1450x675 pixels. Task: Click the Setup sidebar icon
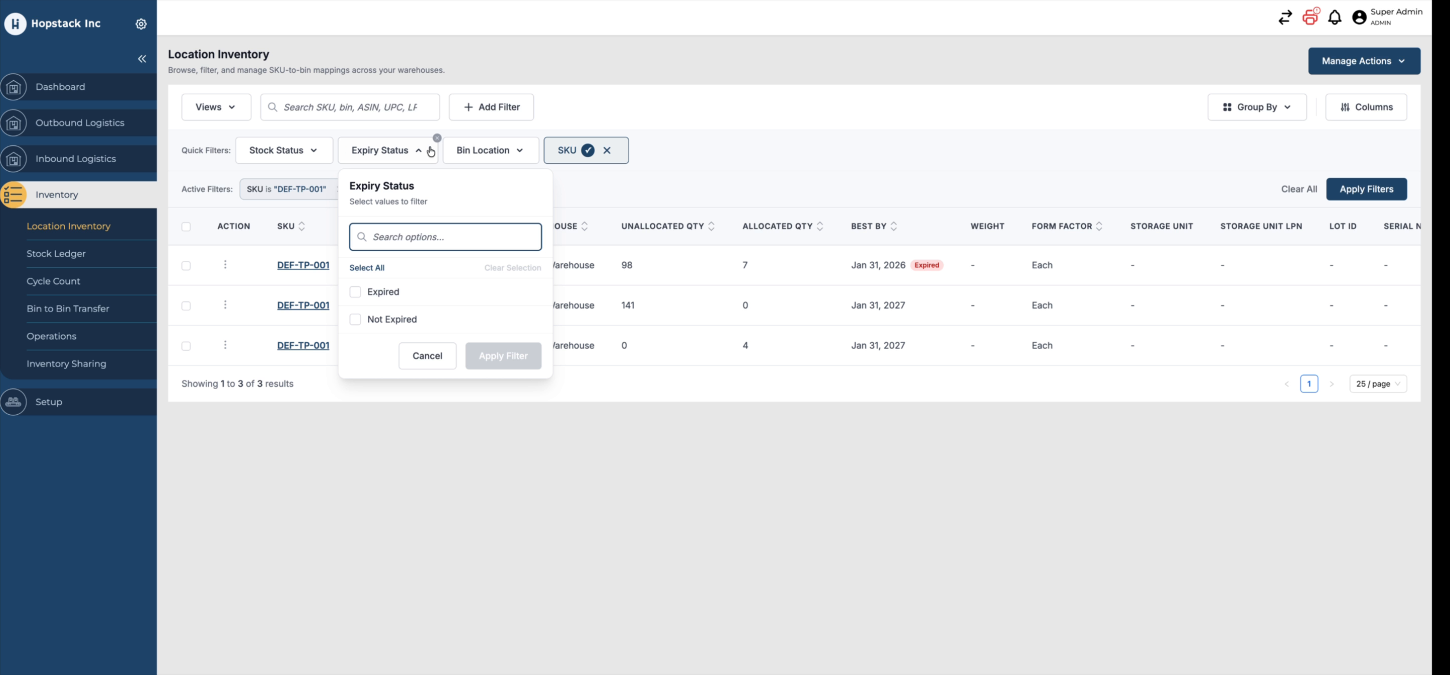pyautogui.click(x=14, y=402)
